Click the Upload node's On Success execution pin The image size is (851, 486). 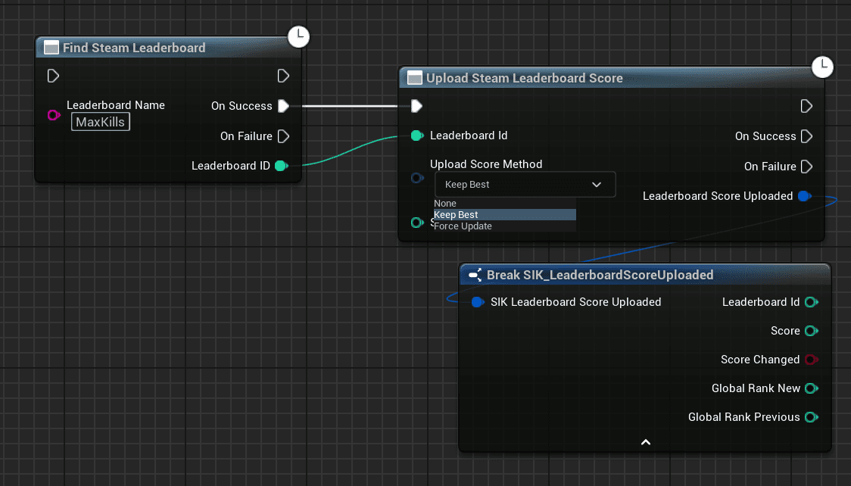[806, 136]
